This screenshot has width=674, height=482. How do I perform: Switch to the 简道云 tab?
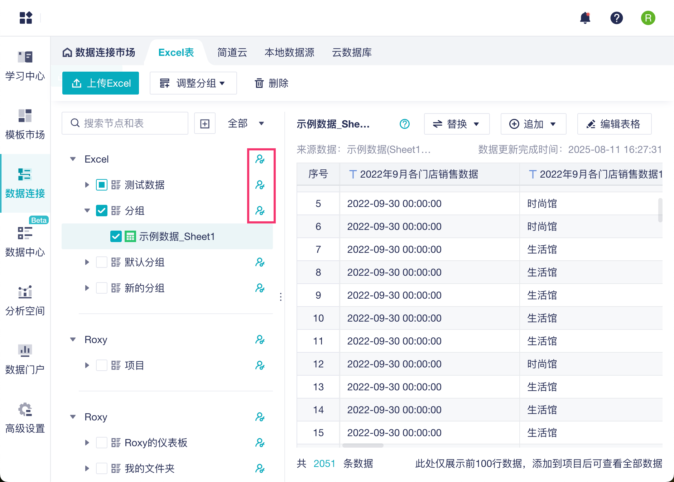232,53
